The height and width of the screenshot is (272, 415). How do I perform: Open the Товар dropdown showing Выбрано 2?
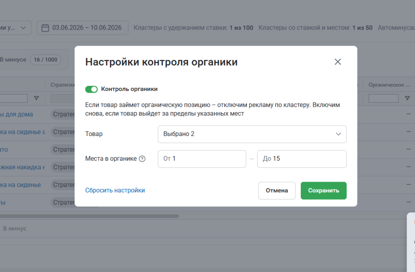252,134
